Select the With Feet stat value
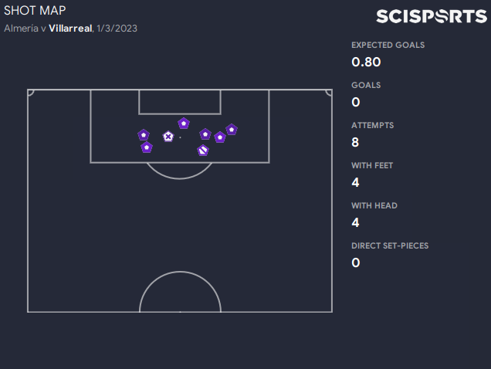The image size is (491, 369). (356, 182)
